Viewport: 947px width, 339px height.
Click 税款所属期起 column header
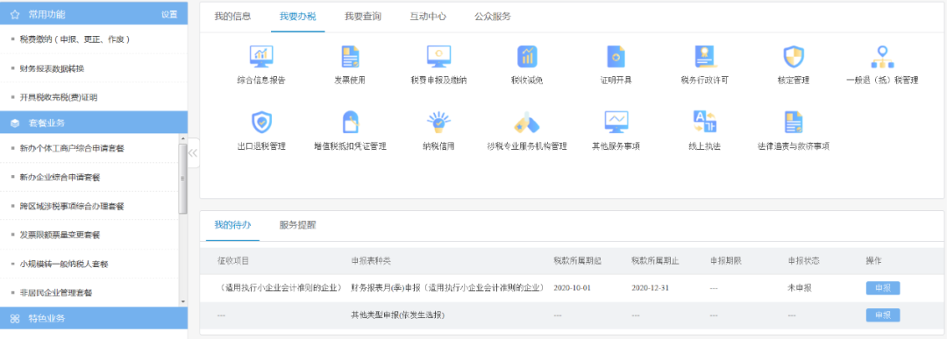pyautogui.click(x=577, y=260)
